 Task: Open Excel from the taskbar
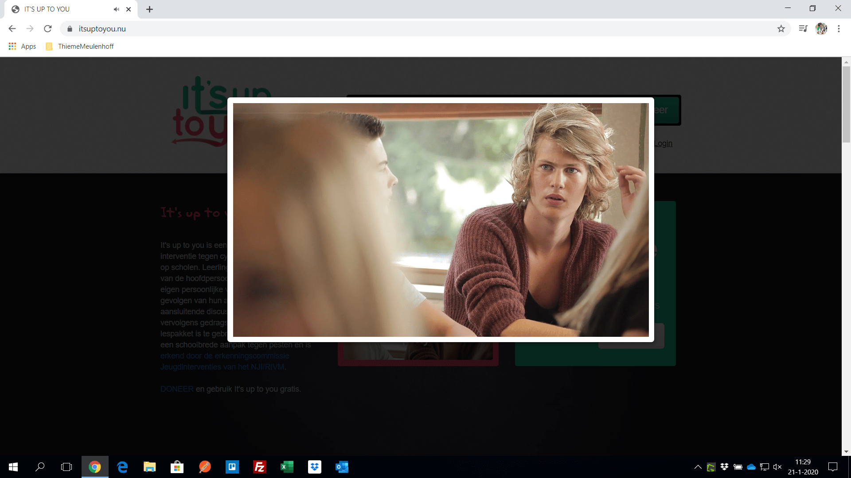point(287,467)
